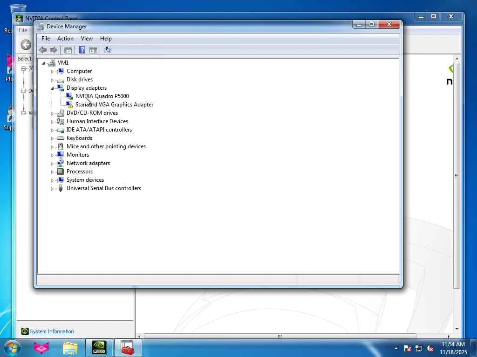
Task: Select the VM1 computer root icon
Action: (52, 63)
